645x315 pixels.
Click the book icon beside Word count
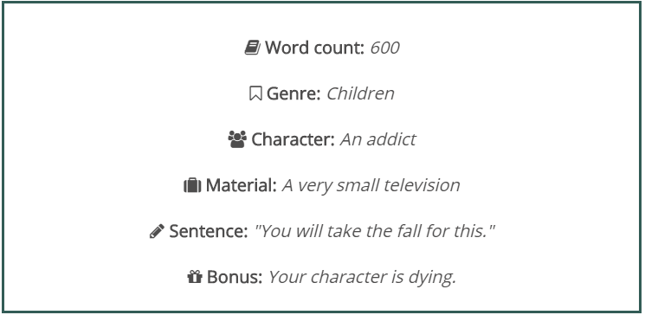pos(253,48)
